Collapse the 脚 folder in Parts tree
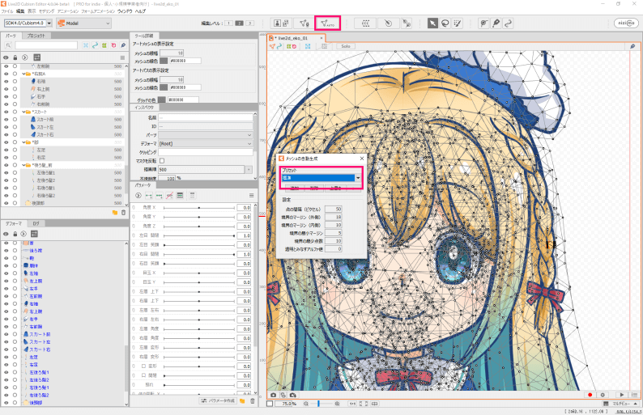The height and width of the screenshot is (415, 643). click(23, 142)
